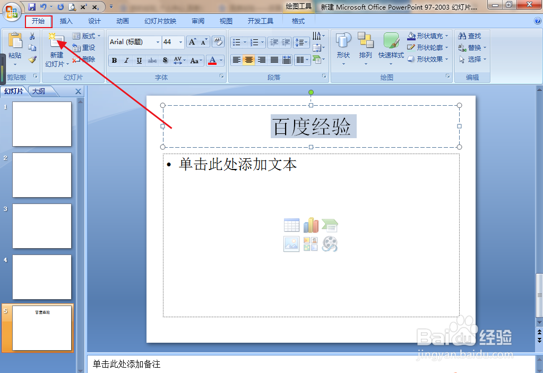Align text left
Viewport: 543px width, 373px height.
(x=237, y=61)
